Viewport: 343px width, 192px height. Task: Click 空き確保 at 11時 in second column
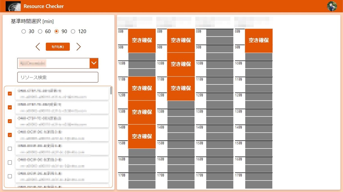click(181, 88)
